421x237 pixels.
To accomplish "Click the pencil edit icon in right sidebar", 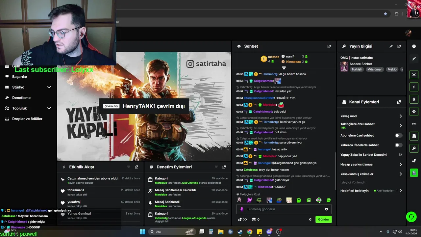I will tap(414, 59).
